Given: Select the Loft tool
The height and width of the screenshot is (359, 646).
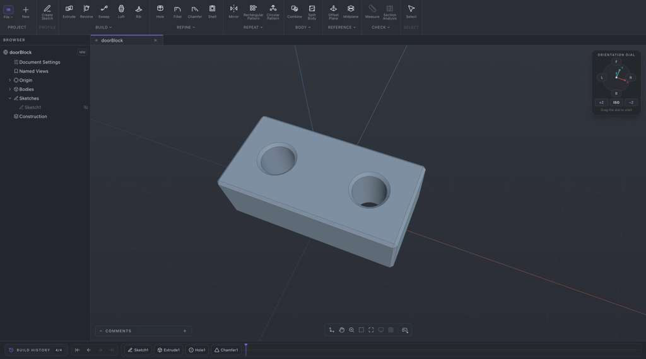Looking at the screenshot, I should point(121,11).
